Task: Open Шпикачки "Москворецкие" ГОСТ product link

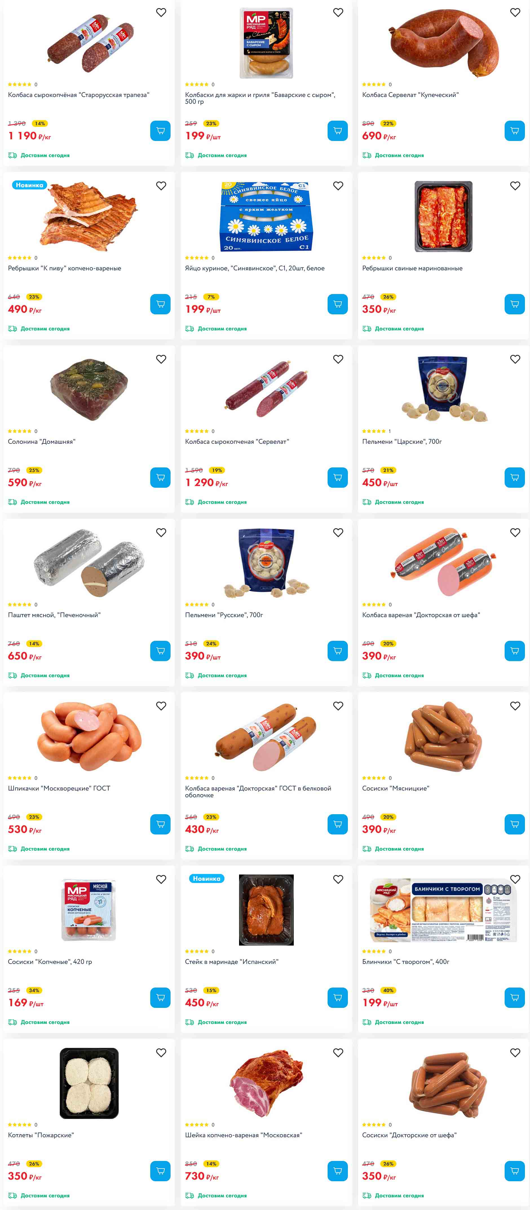Action: [59, 788]
